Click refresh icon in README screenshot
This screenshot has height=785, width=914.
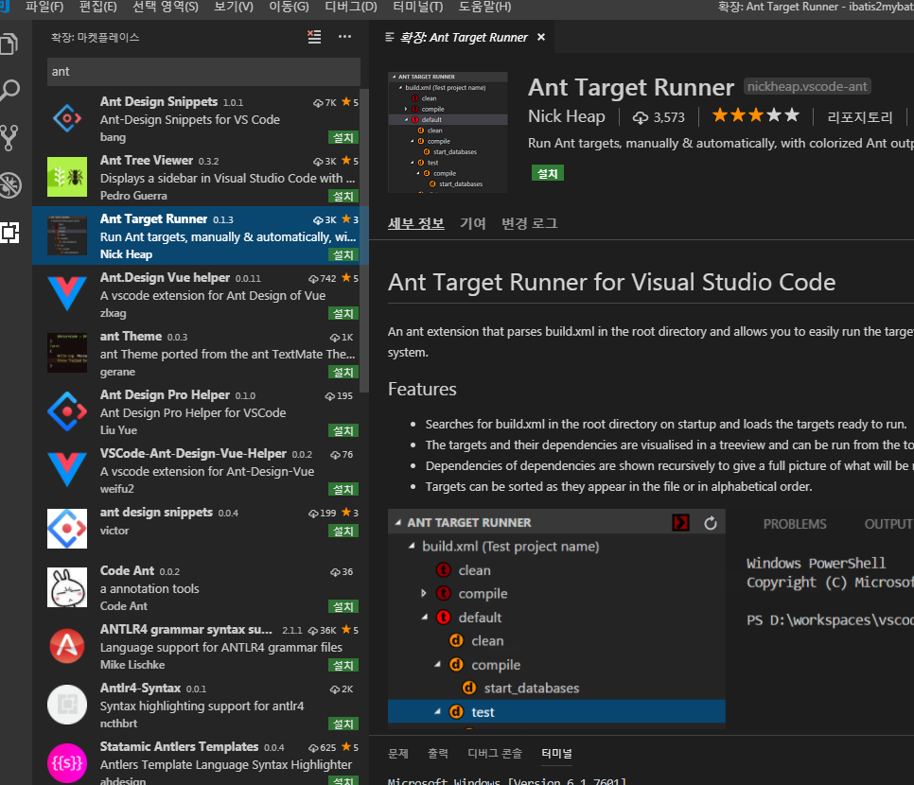click(710, 523)
